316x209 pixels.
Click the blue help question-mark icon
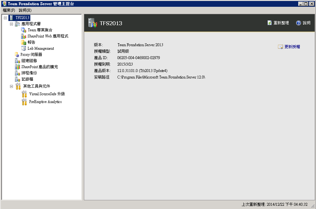299,23
